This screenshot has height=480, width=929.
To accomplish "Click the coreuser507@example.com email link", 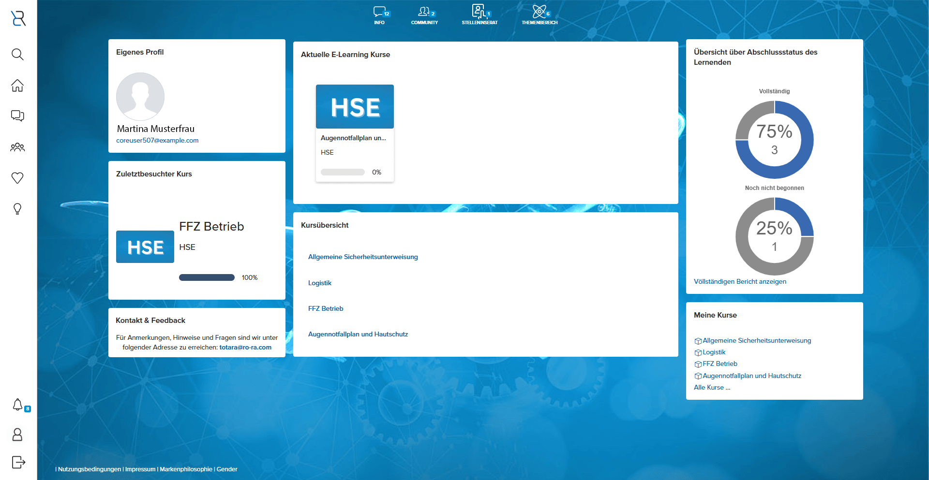I will 157,141.
